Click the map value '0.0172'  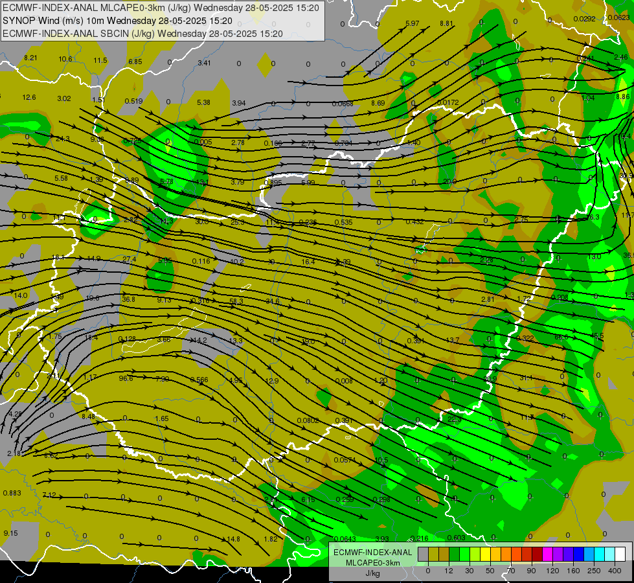[447, 102]
